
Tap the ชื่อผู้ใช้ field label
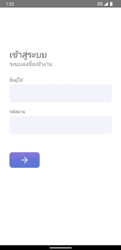(16, 80)
